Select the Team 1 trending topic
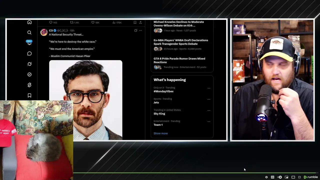The height and width of the screenshot is (180, 320). (x=158, y=125)
